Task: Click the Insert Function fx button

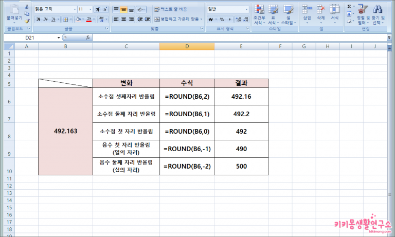Action: tap(87, 38)
